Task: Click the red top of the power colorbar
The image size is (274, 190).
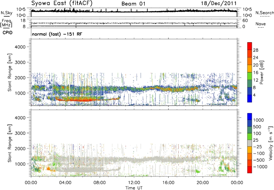Action: [250, 46]
